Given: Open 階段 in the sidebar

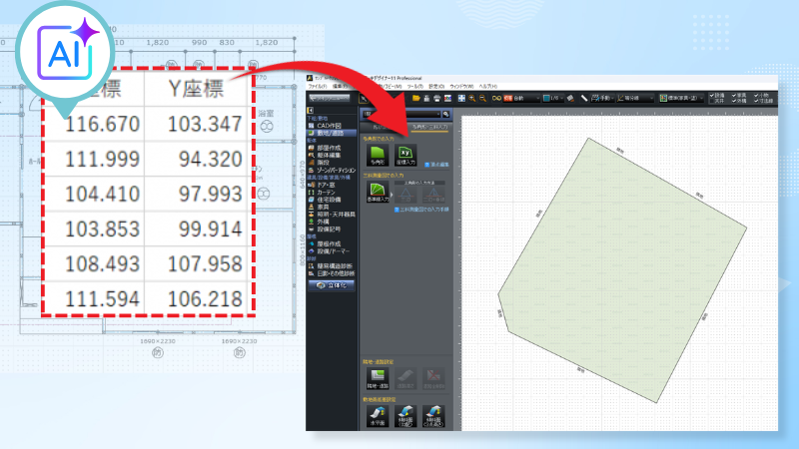Looking at the screenshot, I should (x=323, y=163).
